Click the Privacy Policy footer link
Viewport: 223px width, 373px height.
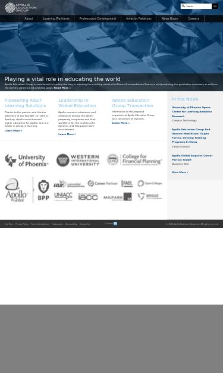pos(21,224)
